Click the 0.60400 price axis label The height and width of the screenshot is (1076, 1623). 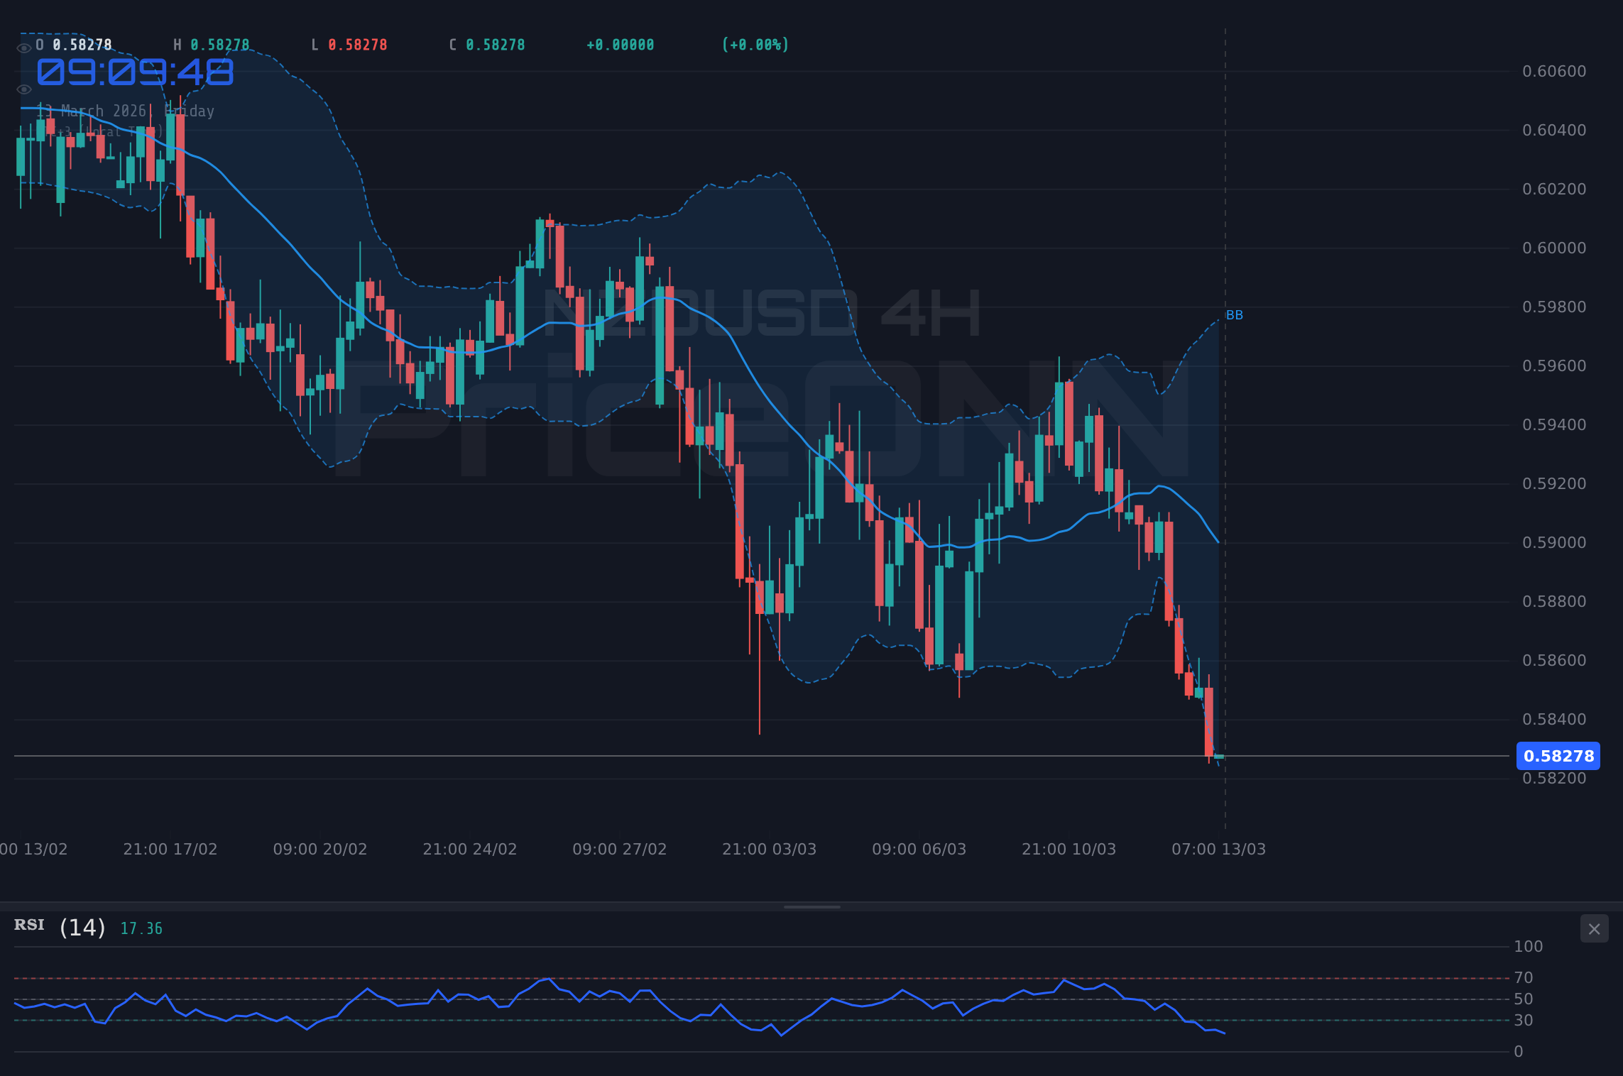[x=1554, y=130]
